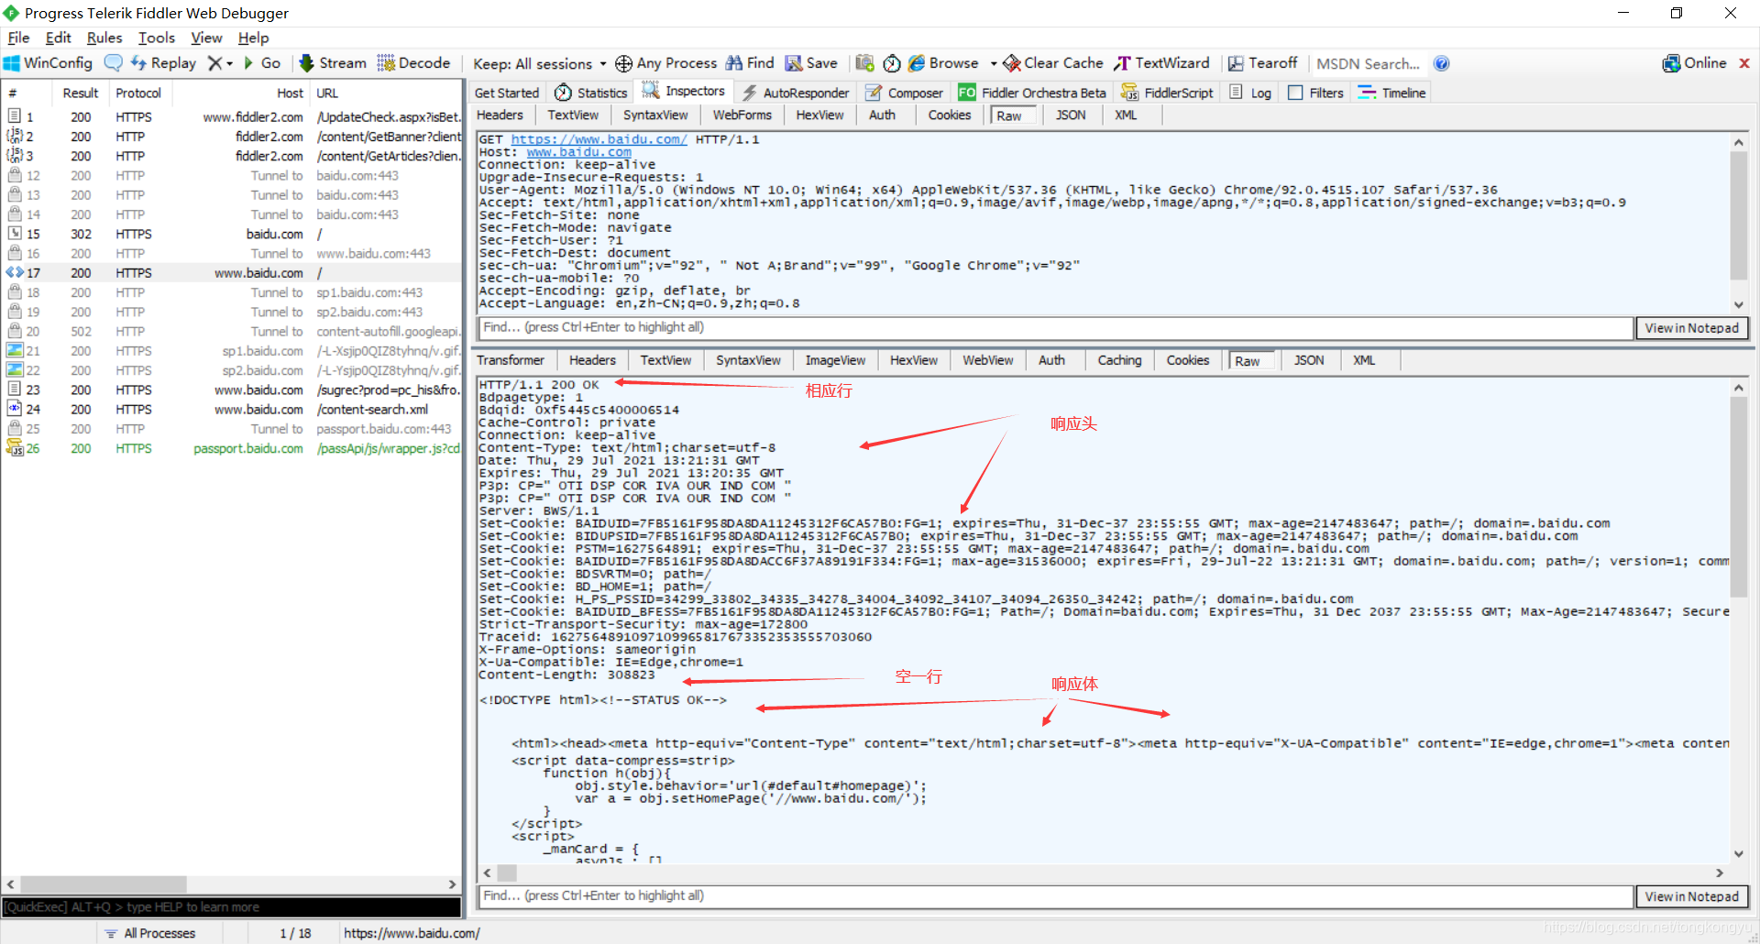Click the comment speech bubble icon

coord(114,63)
